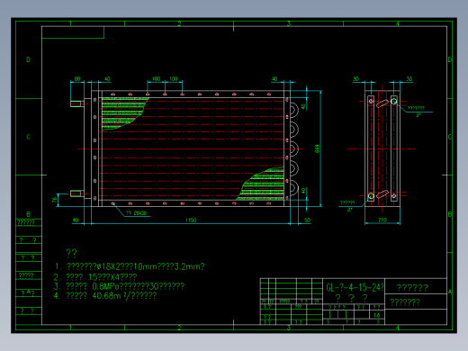Viewport: 468px width, 351px height.
Task: Select the top U-bend return on right side
Action: [x=294, y=110]
